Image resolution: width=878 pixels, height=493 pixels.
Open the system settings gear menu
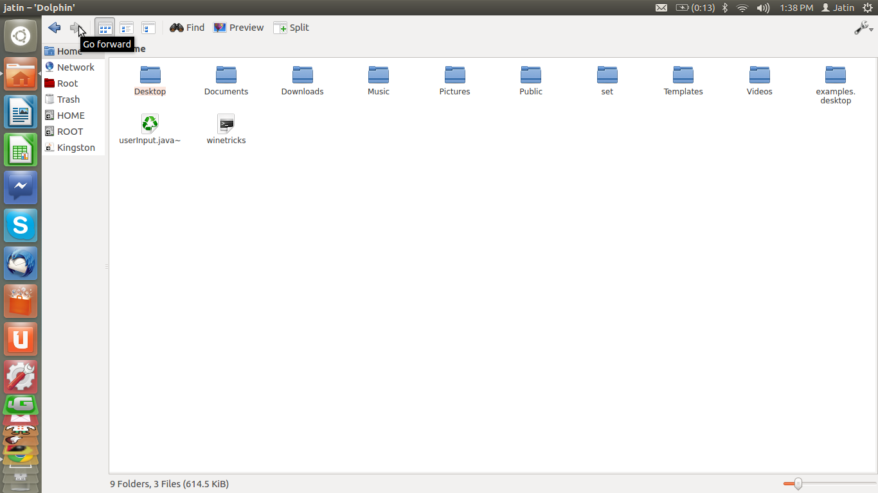coord(868,8)
